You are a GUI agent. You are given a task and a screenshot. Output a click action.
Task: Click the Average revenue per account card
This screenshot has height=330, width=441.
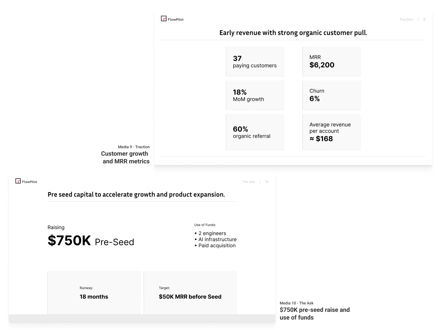(331, 132)
